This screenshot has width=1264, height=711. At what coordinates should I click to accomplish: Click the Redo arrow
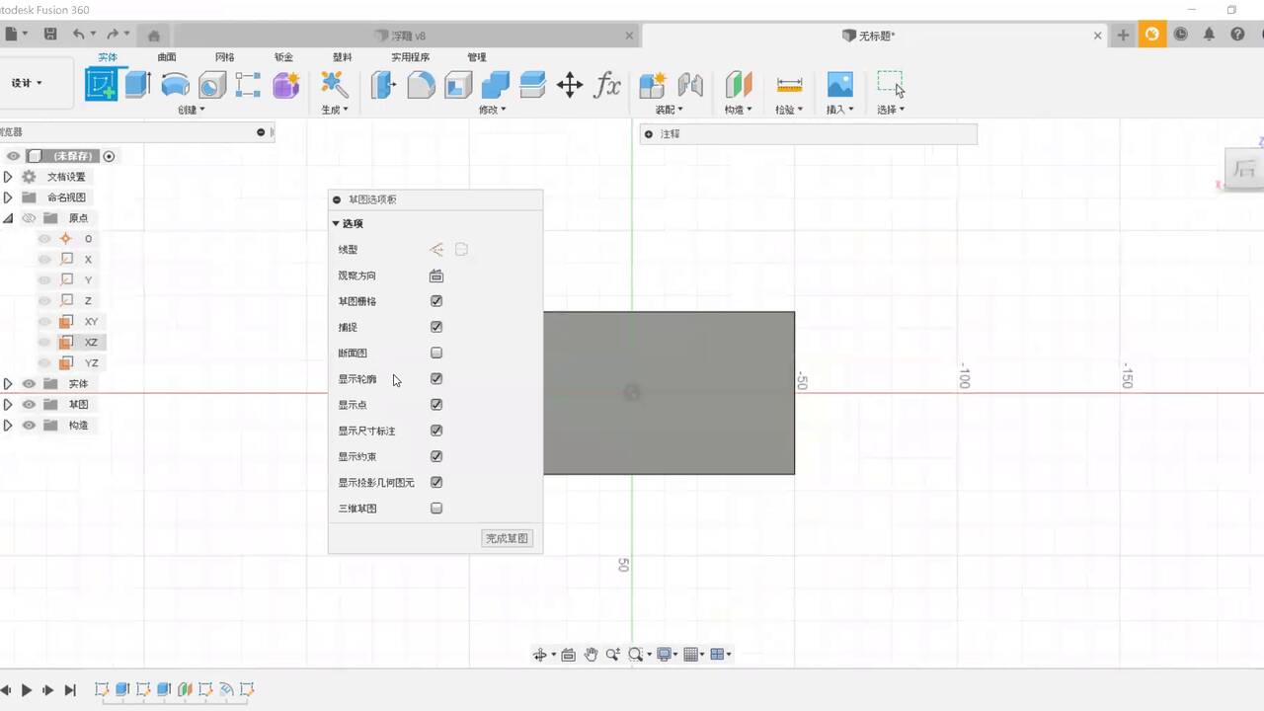click(x=113, y=35)
